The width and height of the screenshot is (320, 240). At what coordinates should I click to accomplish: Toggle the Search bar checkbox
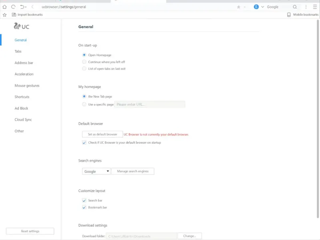point(84,200)
